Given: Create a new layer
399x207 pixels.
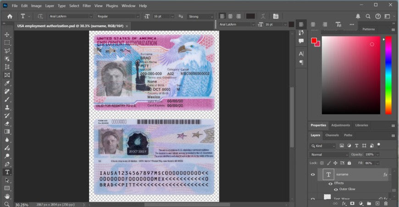Looking at the screenshot, I should [x=377, y=203].
